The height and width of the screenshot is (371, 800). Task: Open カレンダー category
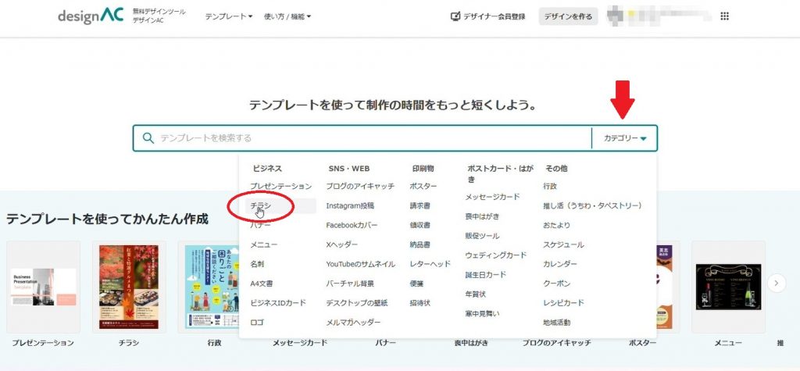[560, 264]
